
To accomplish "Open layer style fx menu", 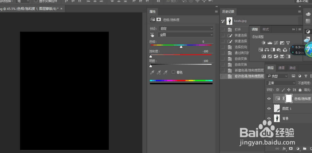I will tap(284, 149).
